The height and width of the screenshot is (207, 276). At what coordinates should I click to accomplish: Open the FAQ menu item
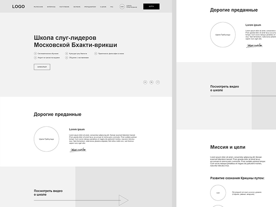(112, 7)
